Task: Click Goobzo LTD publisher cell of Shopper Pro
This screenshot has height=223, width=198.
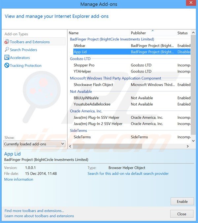Action: pos(141,65)
